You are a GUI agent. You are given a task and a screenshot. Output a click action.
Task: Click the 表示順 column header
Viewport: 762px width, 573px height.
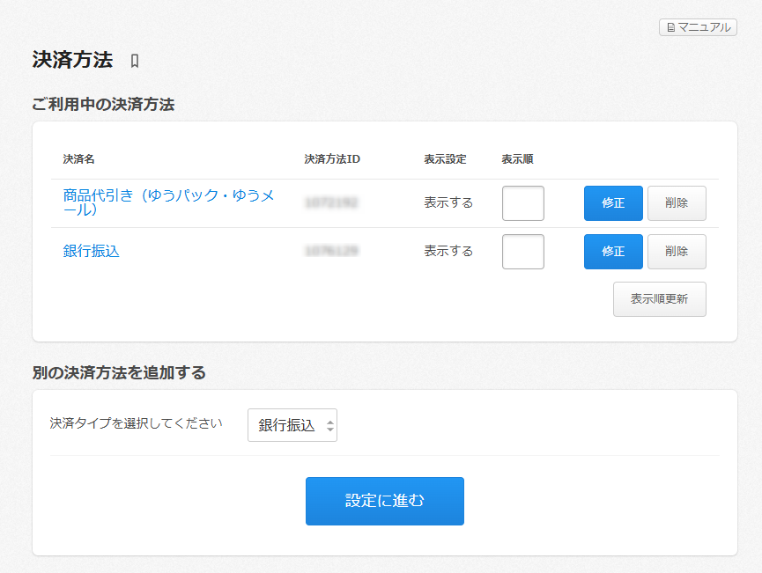point(517,159)
